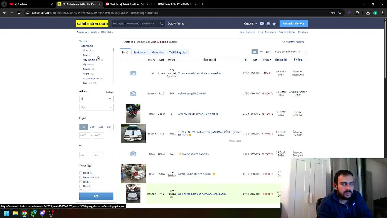Screen dimensions: 387x218
Task: Switch to Sahibinden tab
Action: coord(140,52)
